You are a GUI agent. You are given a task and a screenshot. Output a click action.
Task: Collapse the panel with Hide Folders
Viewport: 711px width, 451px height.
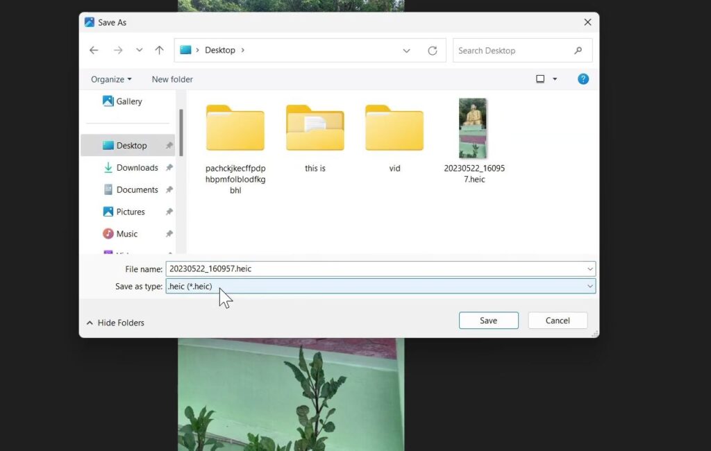pyautogui.click(x=115, y=323)
